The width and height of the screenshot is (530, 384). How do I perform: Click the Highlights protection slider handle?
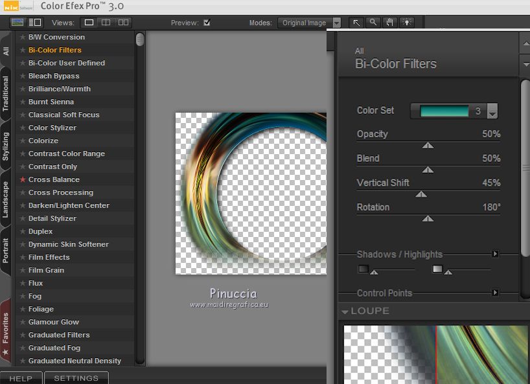(448, 272)
